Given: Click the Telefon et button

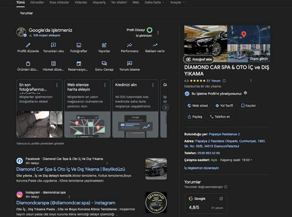Looking at the screenshot, I should [220, 117].
